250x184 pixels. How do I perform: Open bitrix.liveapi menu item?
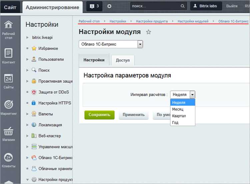pyautogui.click(x=42, y=38)
